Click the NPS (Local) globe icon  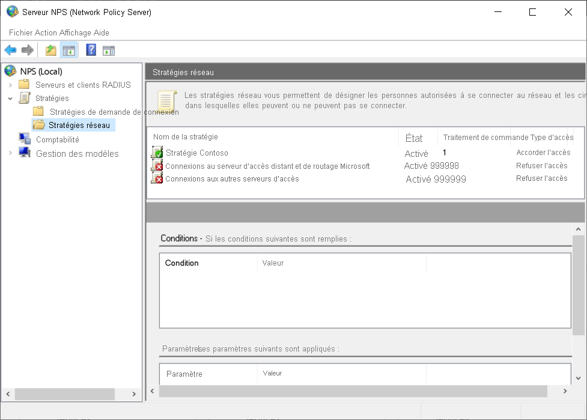click(10, 71)
